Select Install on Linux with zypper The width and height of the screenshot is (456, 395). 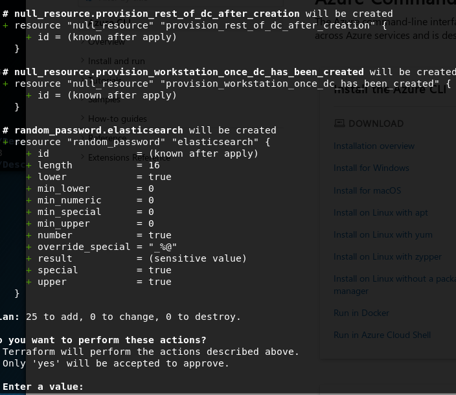387,256
